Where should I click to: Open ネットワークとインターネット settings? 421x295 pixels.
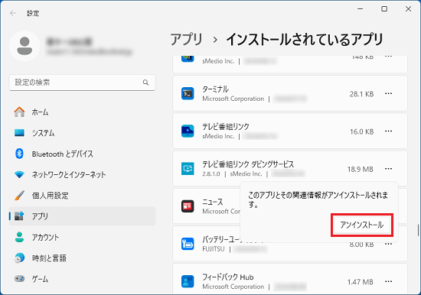coord(82,174)
